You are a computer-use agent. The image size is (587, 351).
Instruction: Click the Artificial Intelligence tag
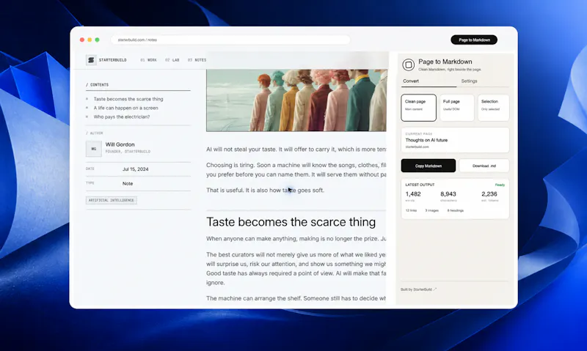112,200
